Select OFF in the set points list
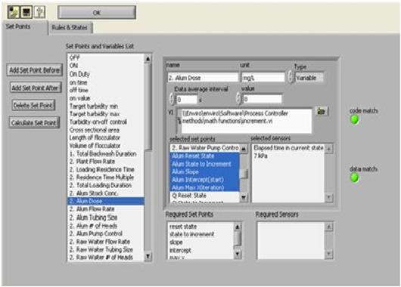401x287 pixels. (x=106, y=57)
